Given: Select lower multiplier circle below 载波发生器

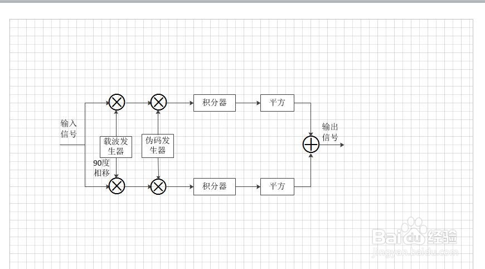Looking at the screenshot, I should pyautogui.click(x=117, y=186).
